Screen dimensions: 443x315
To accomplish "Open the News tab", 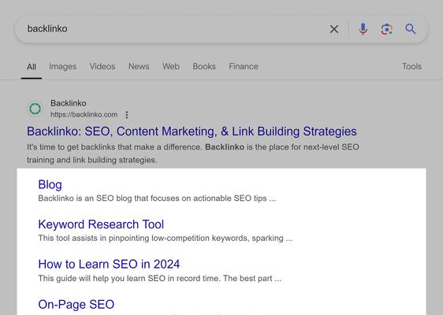I will (139, 66).
